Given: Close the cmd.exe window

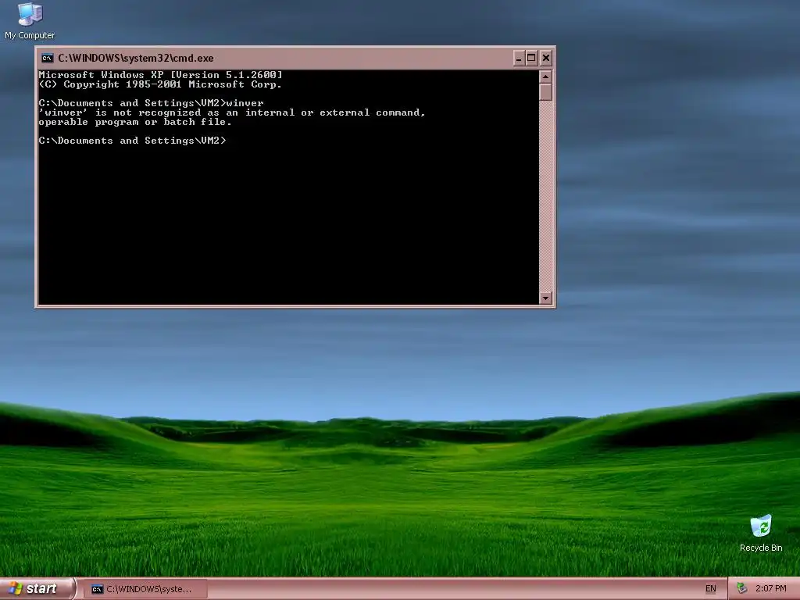Looking at the screenshot, I should (x=545, y=58).
